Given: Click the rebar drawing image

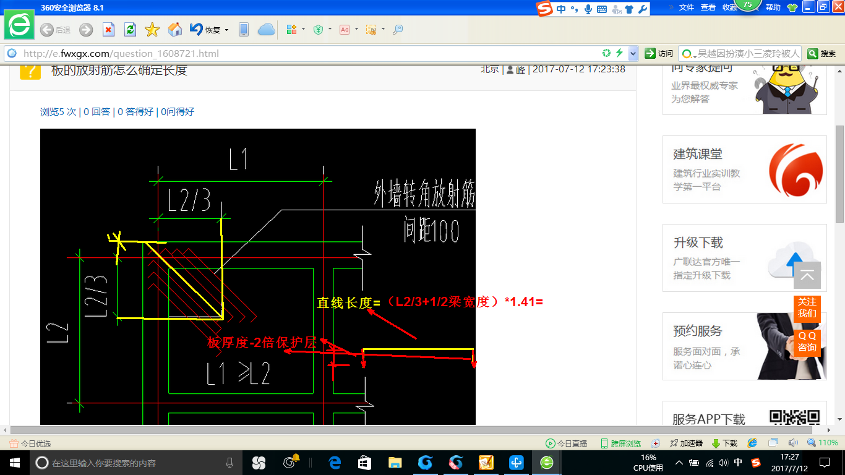Looking at the screenshot, I should pyautogui.click(x=258, y=276).
